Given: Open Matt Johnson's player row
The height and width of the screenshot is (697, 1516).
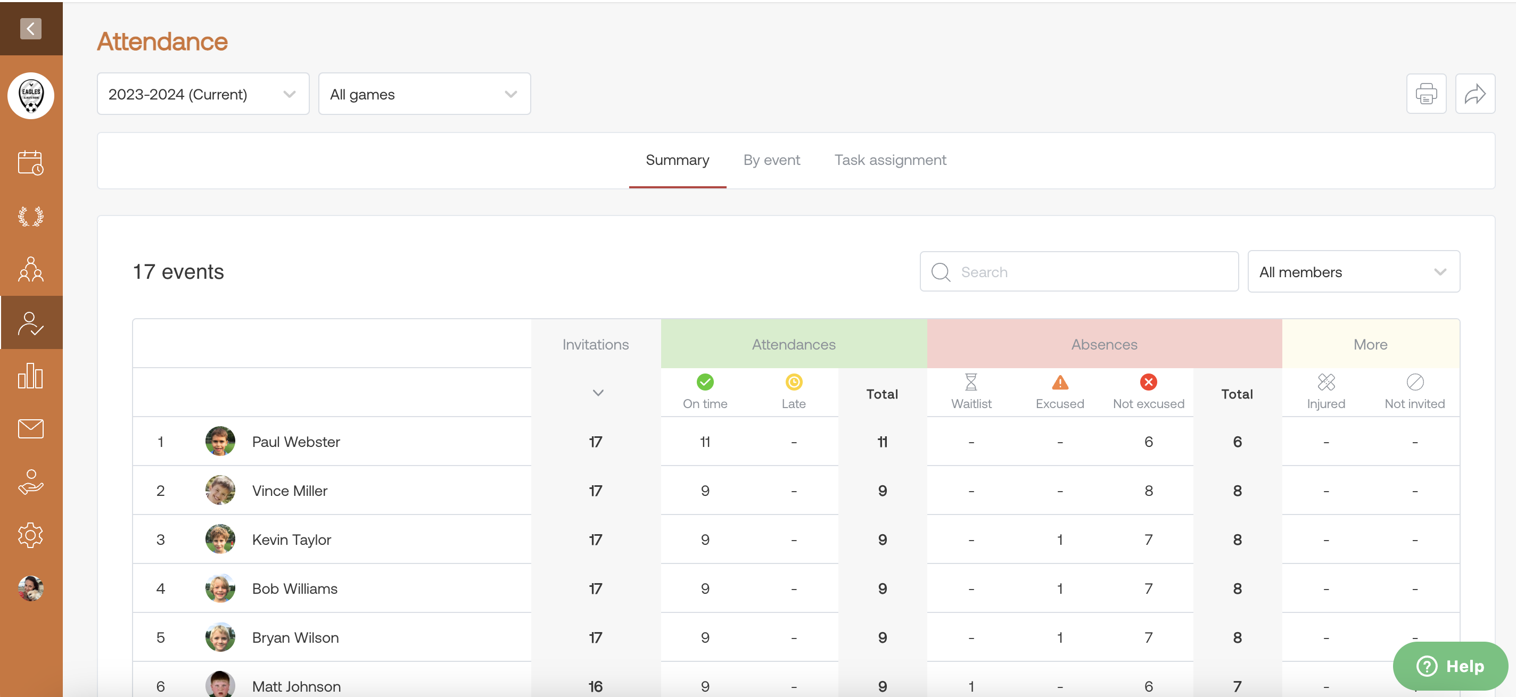Looking at the screenshot, I should click(796, 680).
